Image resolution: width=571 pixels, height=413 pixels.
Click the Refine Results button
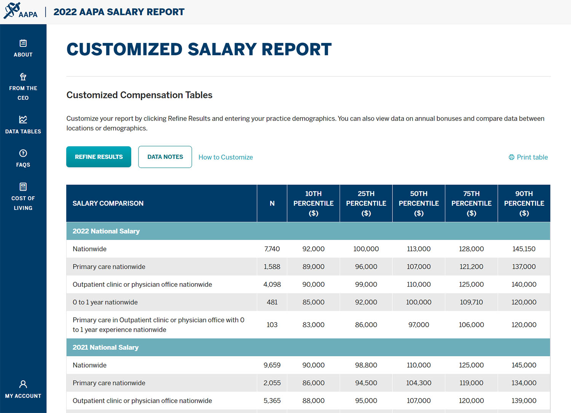tap(99, 157)
